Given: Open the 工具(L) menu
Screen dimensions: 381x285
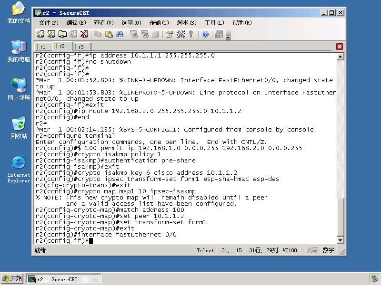Looking at the screenshot, I should [x=214, y=23].
